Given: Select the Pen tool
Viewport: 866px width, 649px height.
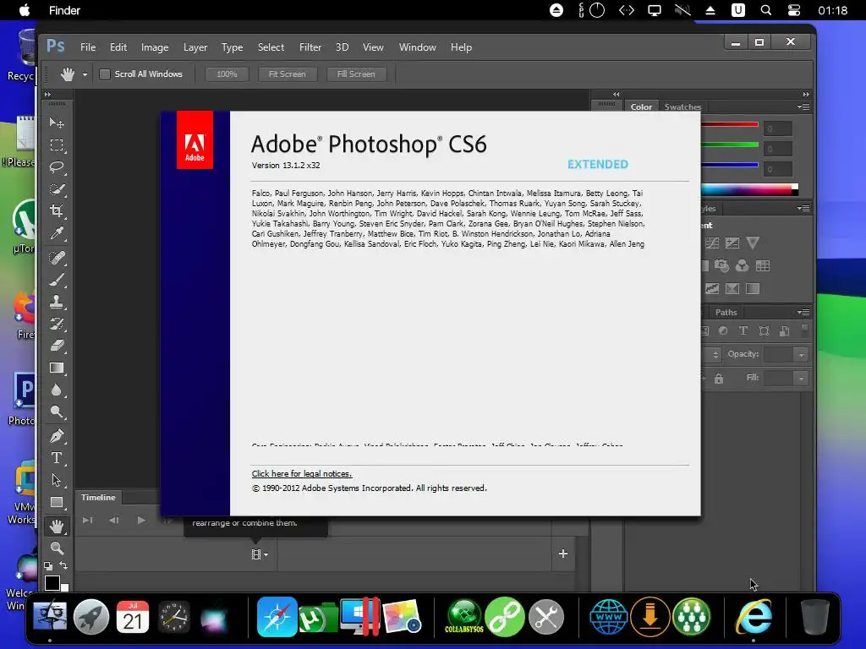Looking at the screenshot, I should pyautogui.click(x=57, y=436).
